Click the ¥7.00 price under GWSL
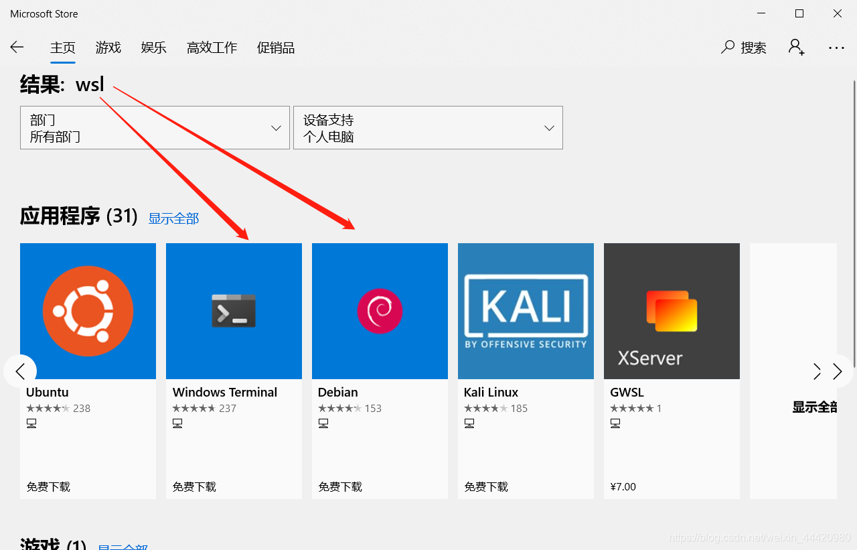 coord(623,486)
